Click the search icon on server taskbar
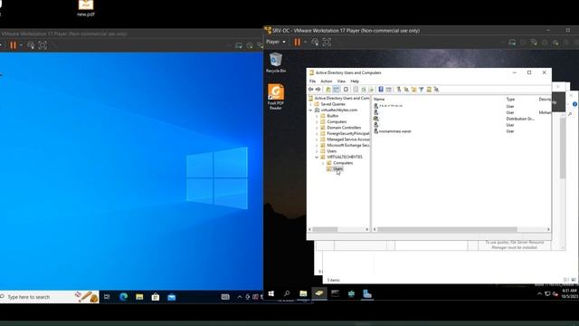 coord(287,293)
